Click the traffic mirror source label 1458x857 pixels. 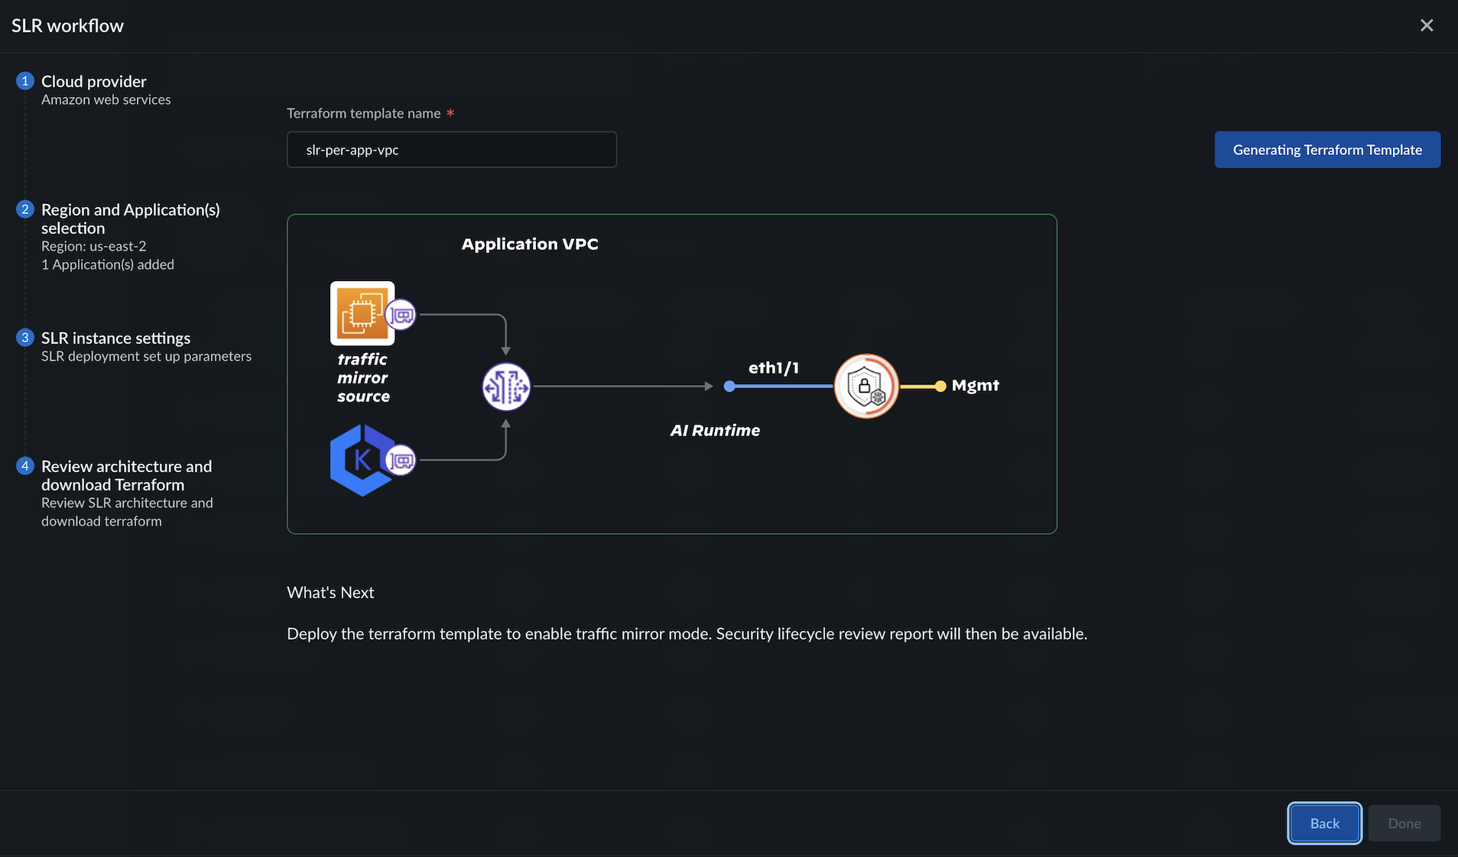click(x=363, y=378)
